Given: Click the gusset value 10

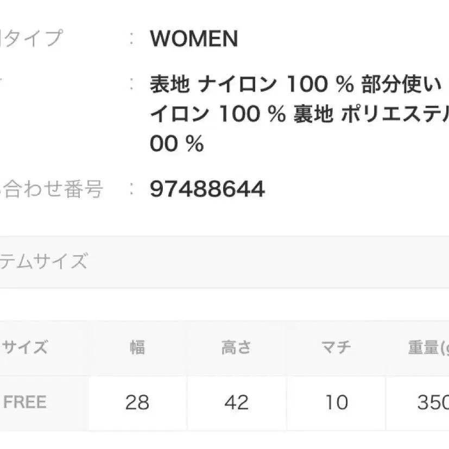Looking at the screenshot, I should tap(336, 402).
